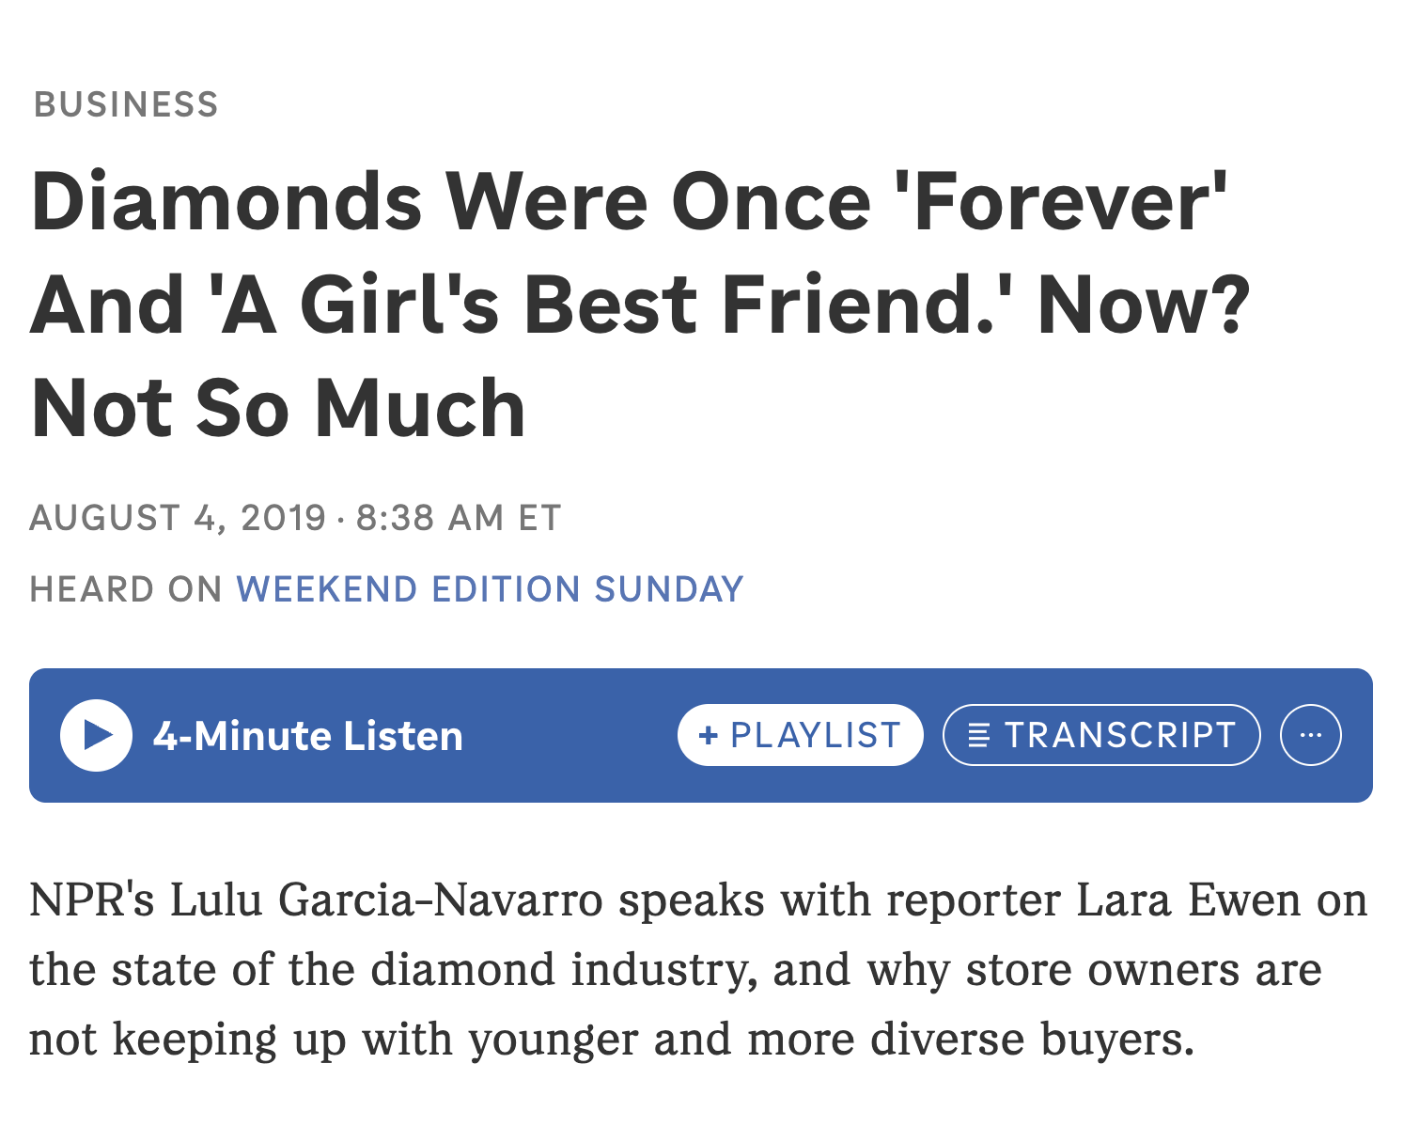Screen dimensions: 1404x1126
Task: Click the 8:38 AM ET timestamp
Action: (x=458, y=518)
